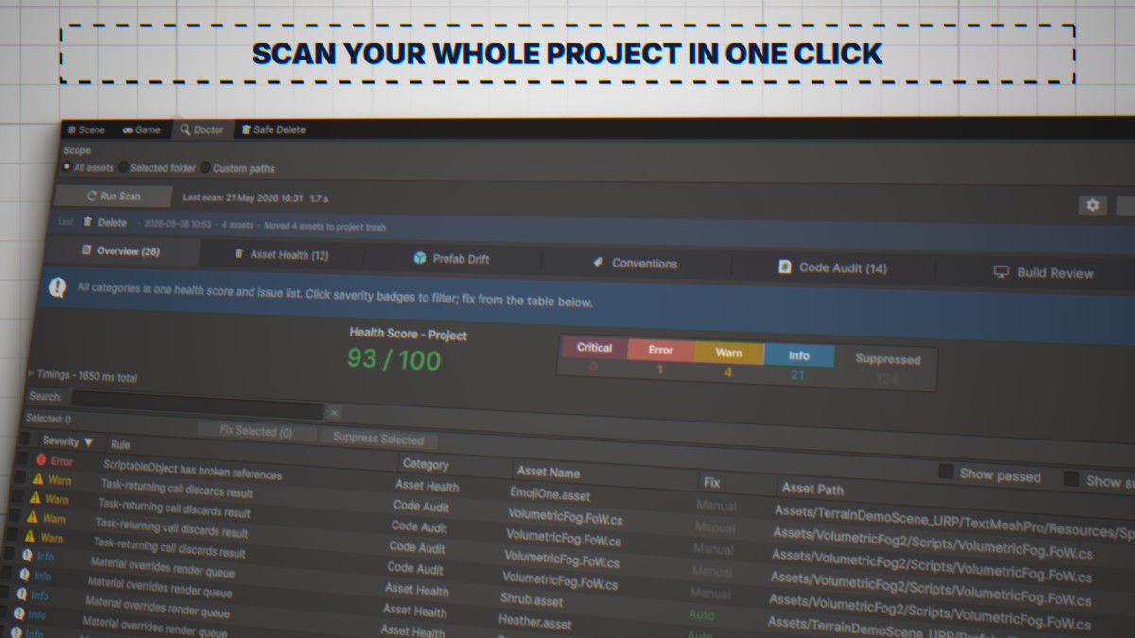Click the red Error severity icon
This screenshot has width=1135, height=638.
[x=41, y=459]
